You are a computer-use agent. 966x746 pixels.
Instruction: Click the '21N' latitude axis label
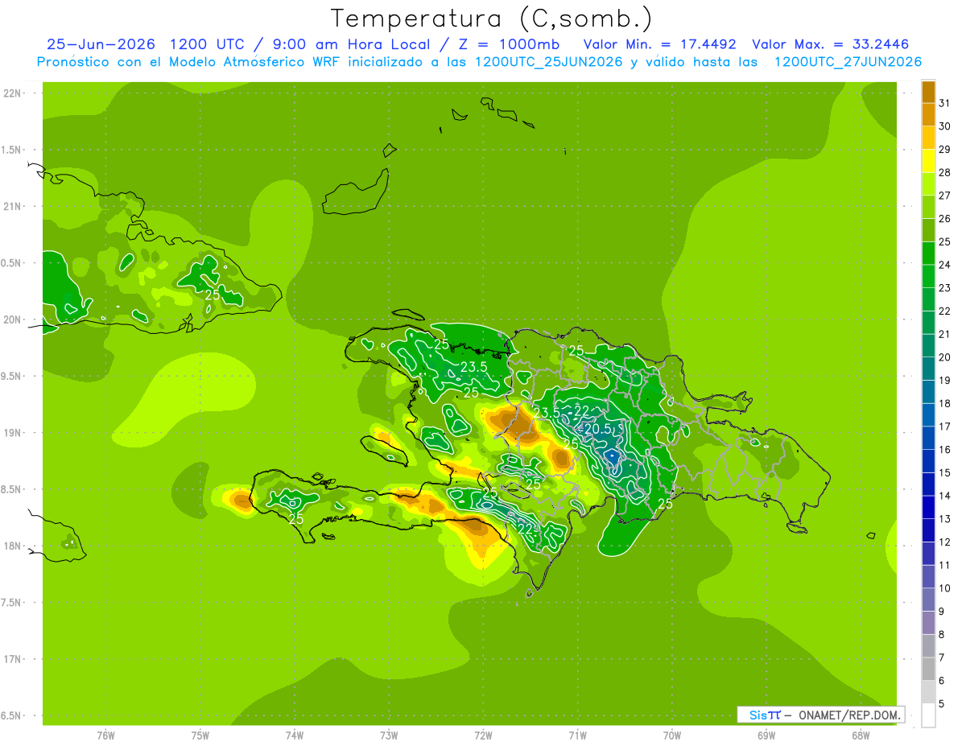13,207
